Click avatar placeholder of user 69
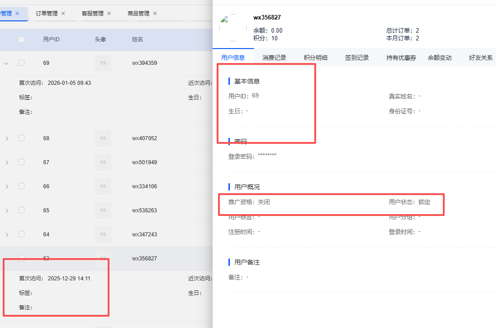Viewport: 496px width, 328px height. (103, 63)
